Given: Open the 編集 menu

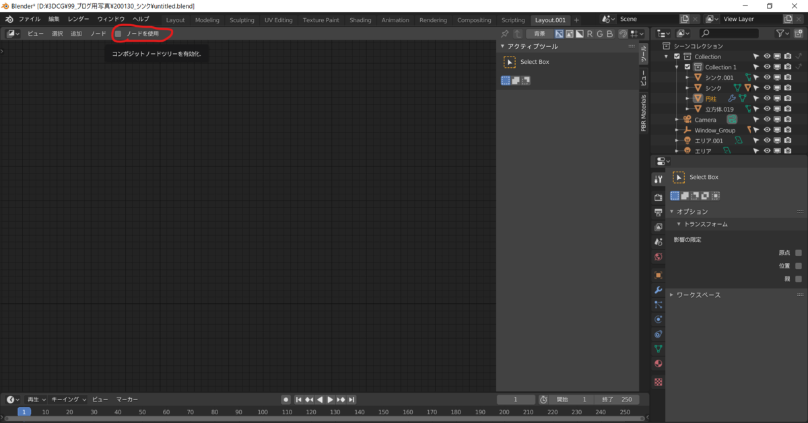Looking at the screenshot, I should pos(54,20).
